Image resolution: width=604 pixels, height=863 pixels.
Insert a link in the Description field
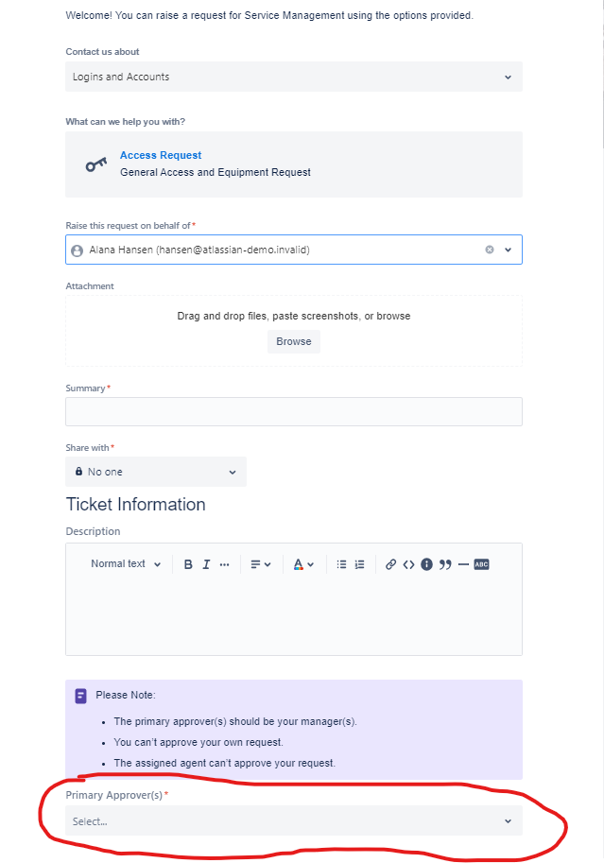[x=390, y=563]
